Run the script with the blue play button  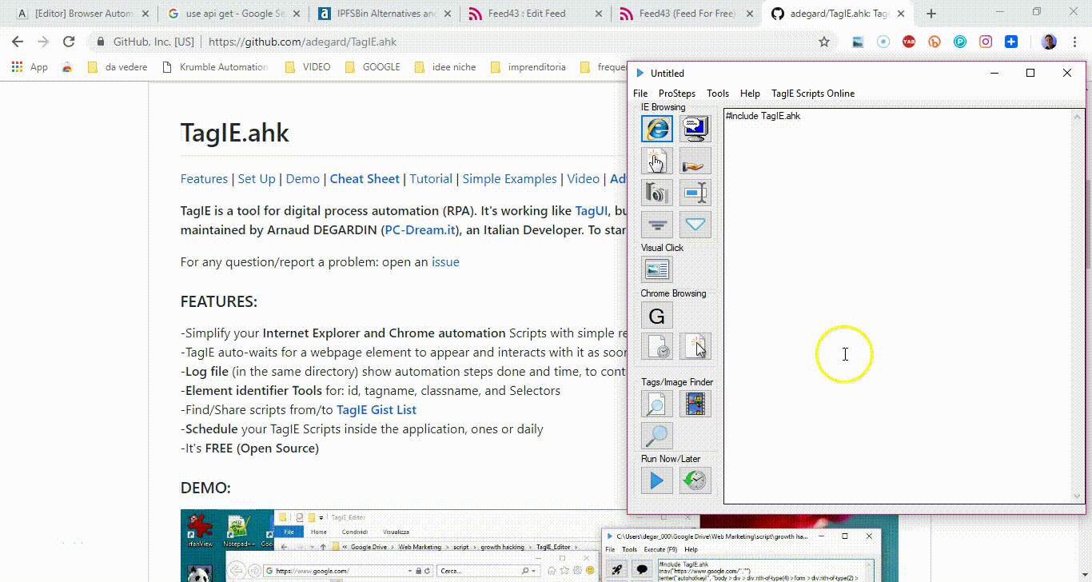click(657, 480)
